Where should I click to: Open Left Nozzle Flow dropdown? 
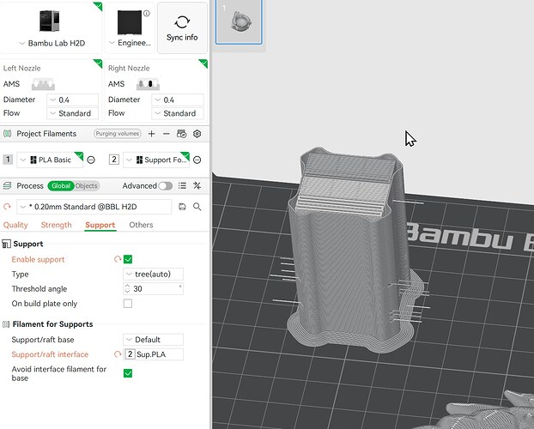pyautogui.click(x=72, y=113)
